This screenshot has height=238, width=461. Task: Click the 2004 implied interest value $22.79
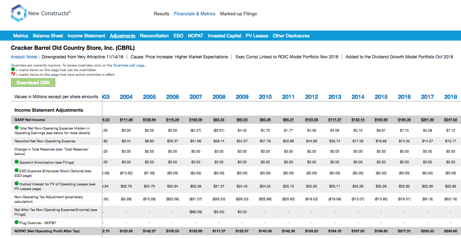(x=126, y=186)
